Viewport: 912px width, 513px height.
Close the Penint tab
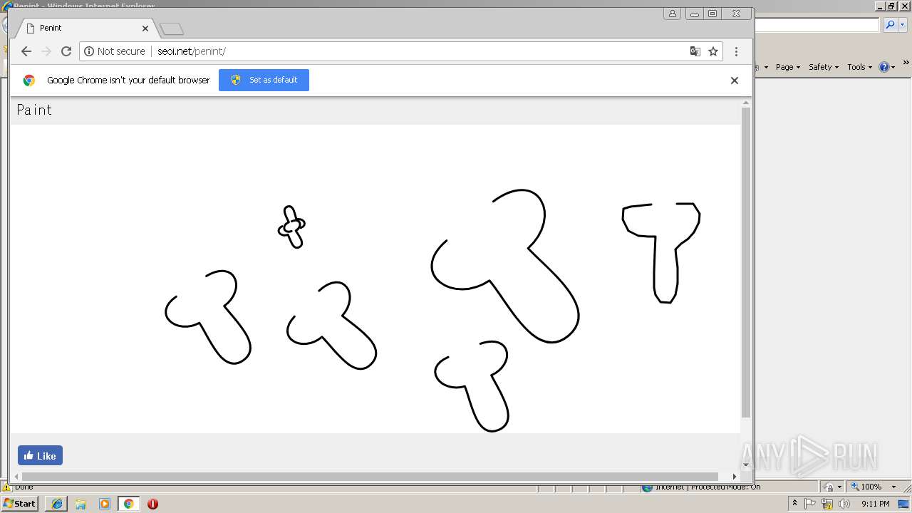145,28
